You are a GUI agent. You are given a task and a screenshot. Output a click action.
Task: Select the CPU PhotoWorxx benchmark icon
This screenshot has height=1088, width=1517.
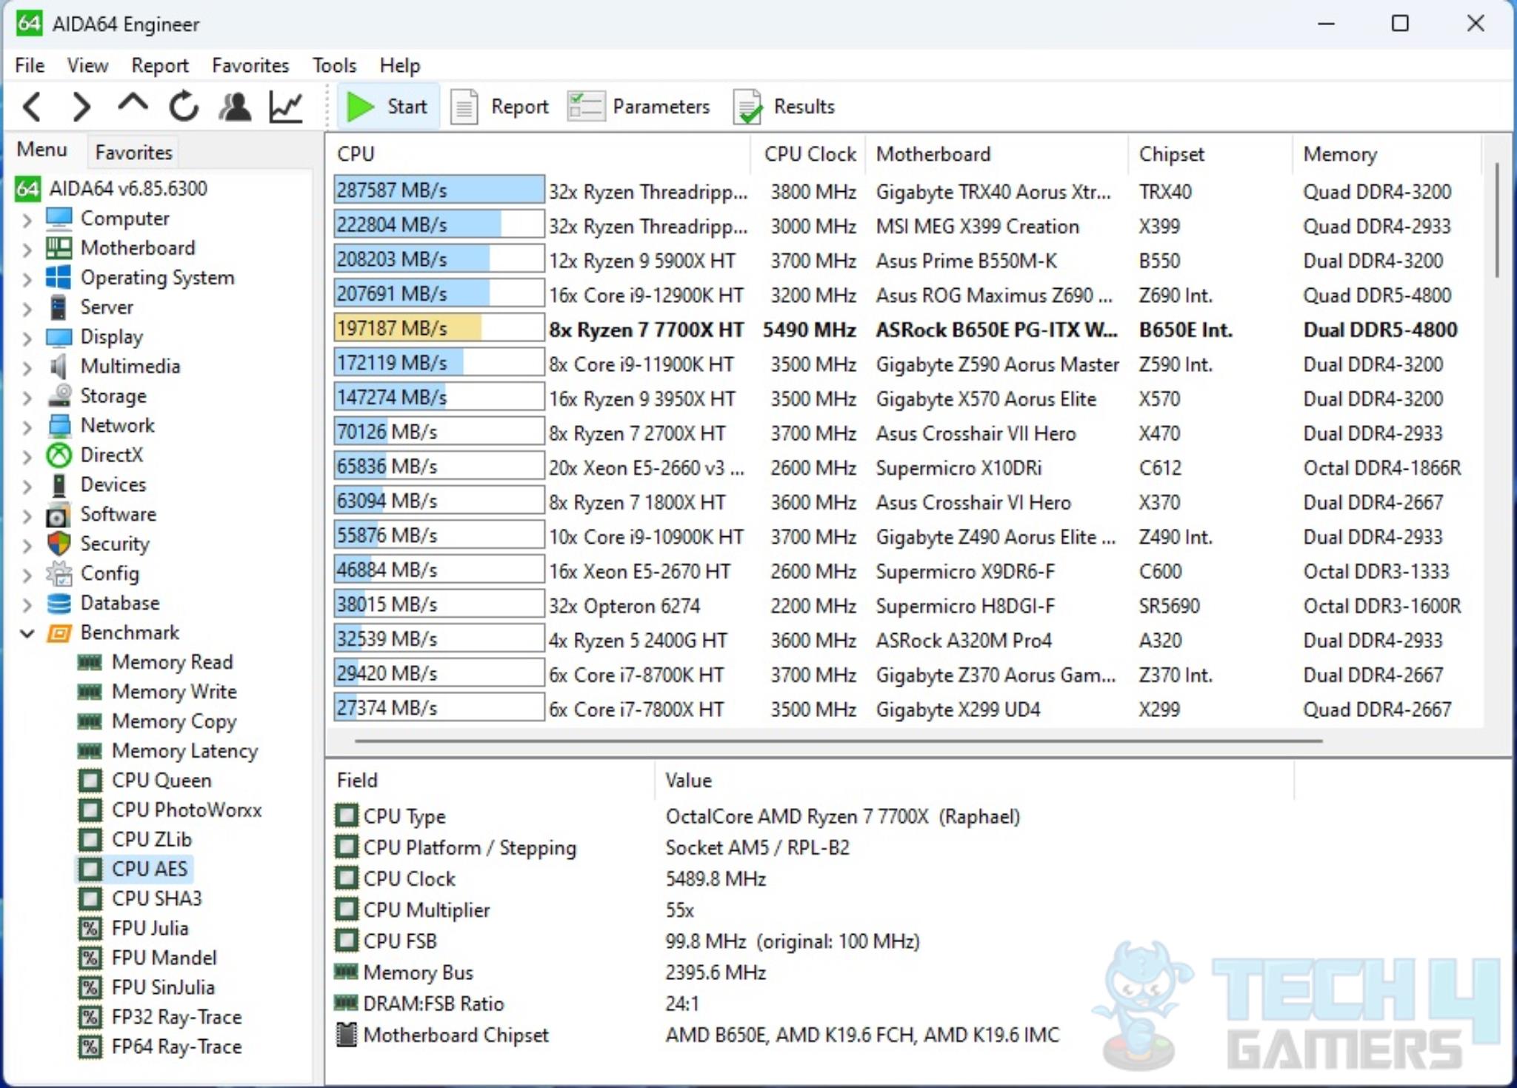click(x=90, y=810)
